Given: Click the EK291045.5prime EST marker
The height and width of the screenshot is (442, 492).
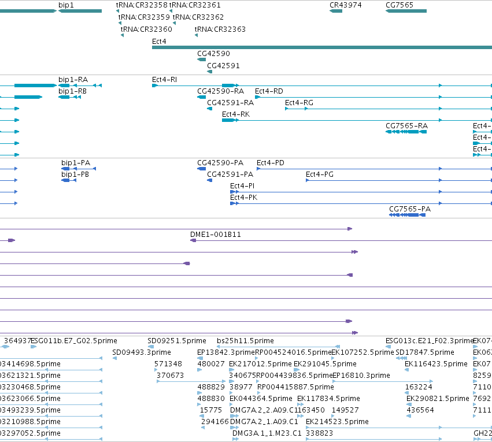Looking at the screenshot, I should click(297, 370).
